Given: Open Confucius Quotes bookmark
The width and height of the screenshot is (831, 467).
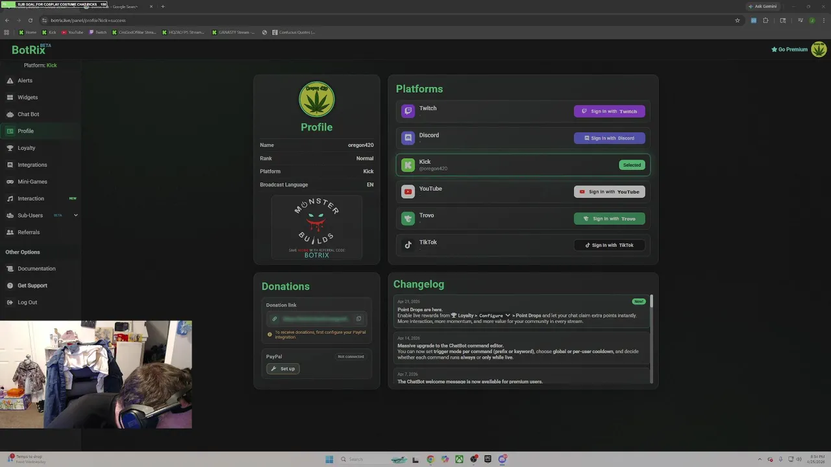Looking at the screenshot, I should coord(294,32).
